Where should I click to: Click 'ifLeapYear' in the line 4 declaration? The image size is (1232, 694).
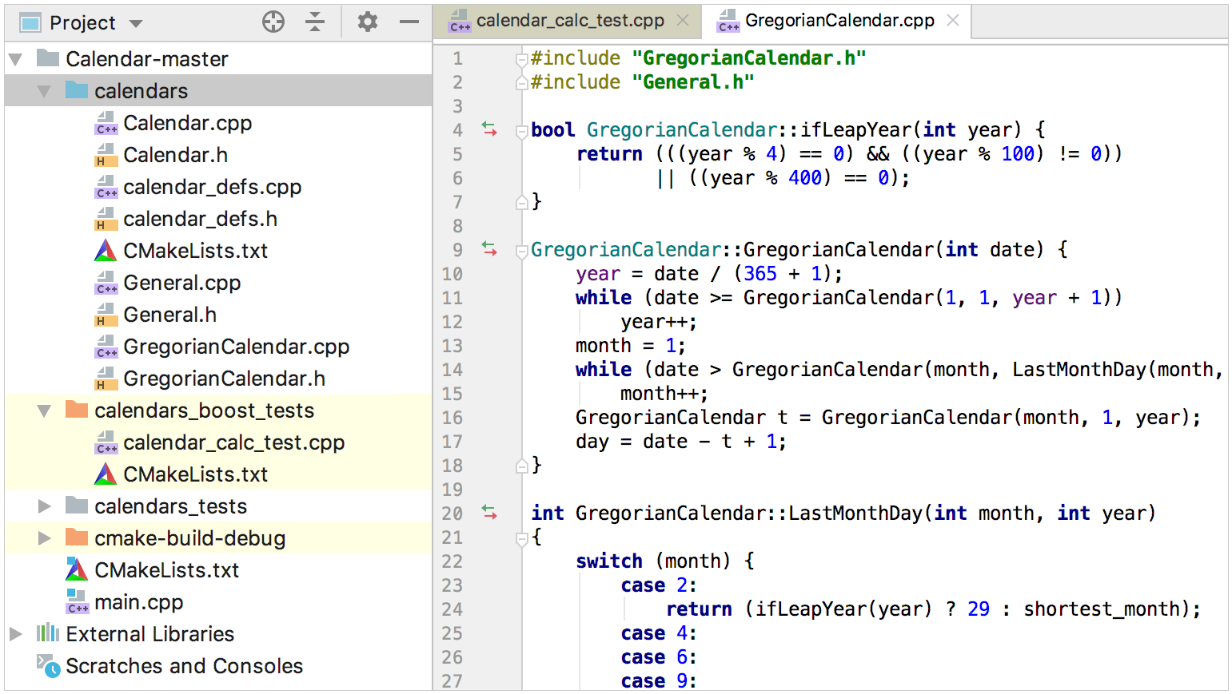(x=856, y=129)
